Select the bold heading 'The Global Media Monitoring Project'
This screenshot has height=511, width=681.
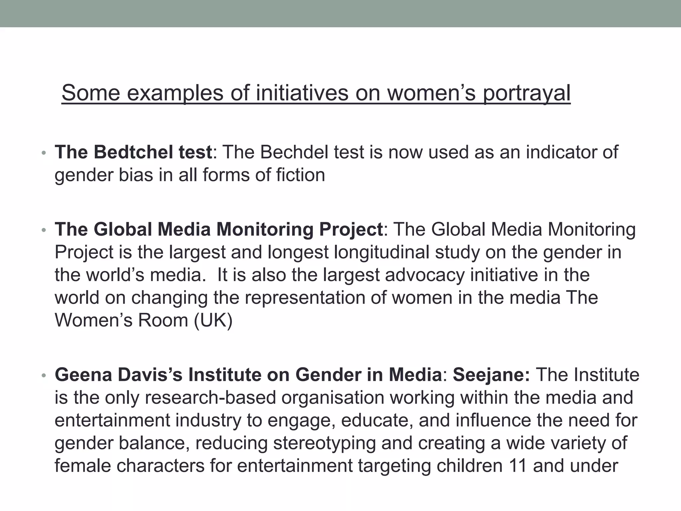click(x=219, y=229)
